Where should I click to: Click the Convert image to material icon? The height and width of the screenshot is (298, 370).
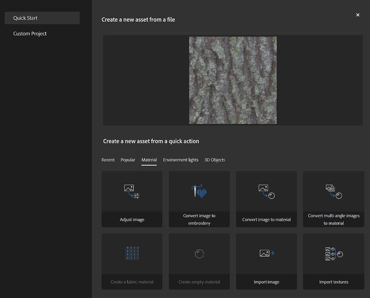(x=266, y=192)
